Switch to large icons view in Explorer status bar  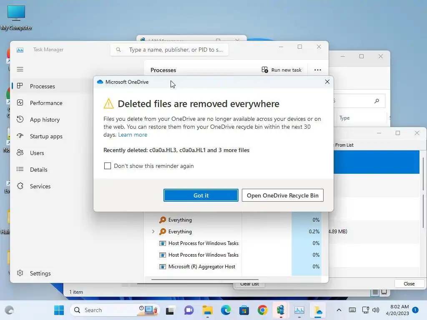point(384,292)
